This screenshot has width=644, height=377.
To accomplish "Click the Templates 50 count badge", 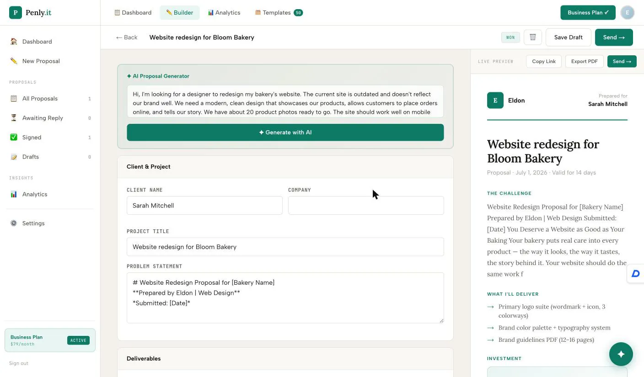I will click(x=298, y=12).
